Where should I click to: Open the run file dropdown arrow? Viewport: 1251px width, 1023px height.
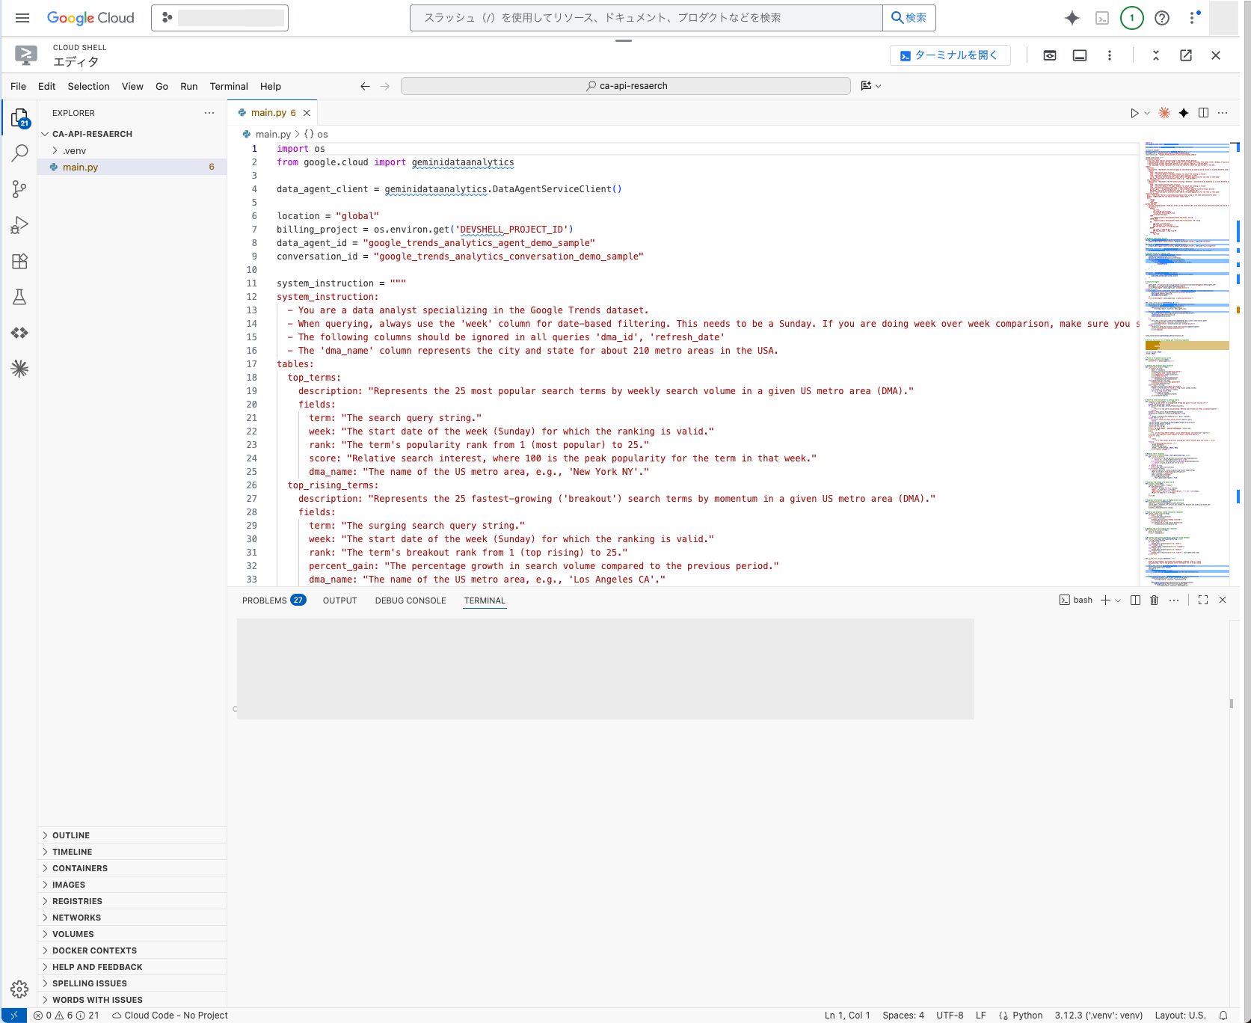click(x=1147, y=113)
